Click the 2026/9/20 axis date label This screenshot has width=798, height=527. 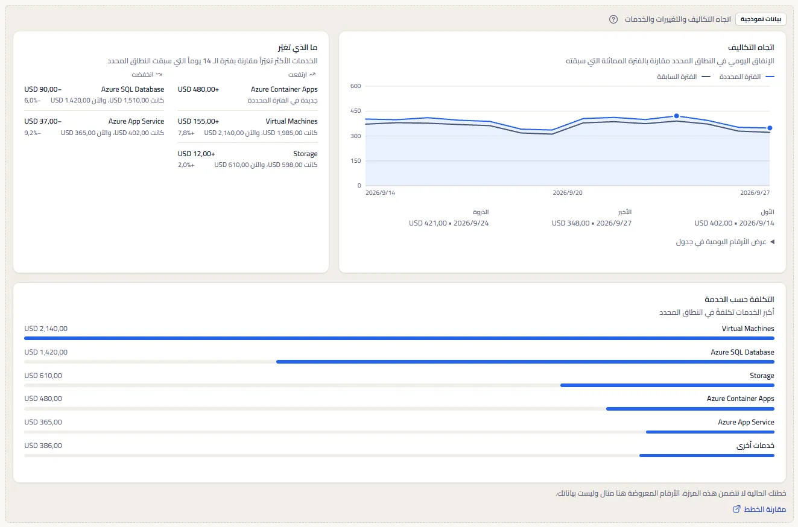coord(568,193)
